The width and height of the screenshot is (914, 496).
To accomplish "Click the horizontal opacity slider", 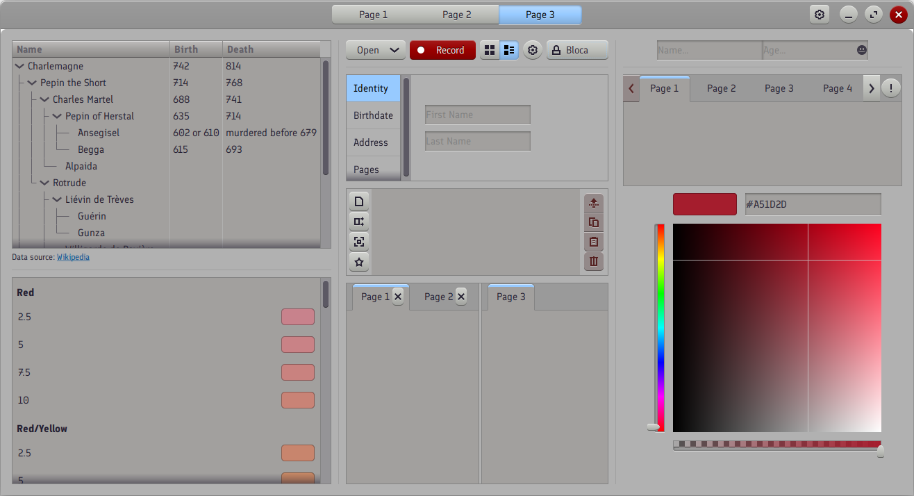I will [x=777, y=445].
